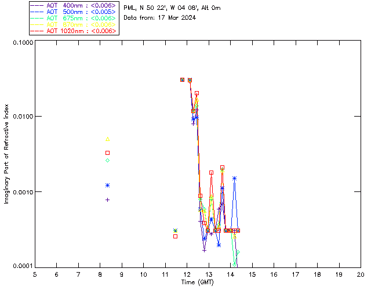
Task: Click x-axis tick label 5
Action: pyautogui.click(x=35, y=274)
